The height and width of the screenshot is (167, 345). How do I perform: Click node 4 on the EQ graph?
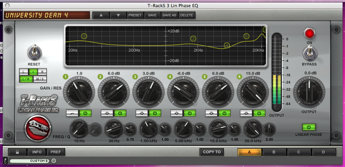tap(227, 45)
